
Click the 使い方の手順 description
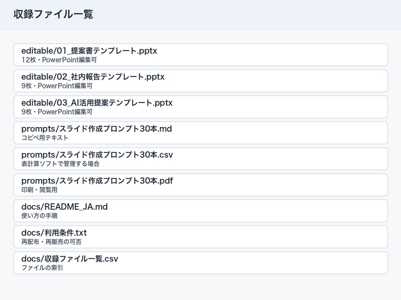[x=40, y=216]
